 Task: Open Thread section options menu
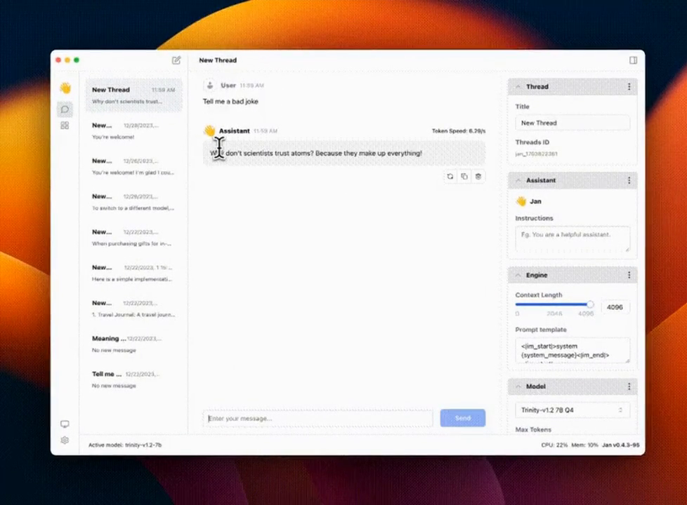(x=629, y=87)
